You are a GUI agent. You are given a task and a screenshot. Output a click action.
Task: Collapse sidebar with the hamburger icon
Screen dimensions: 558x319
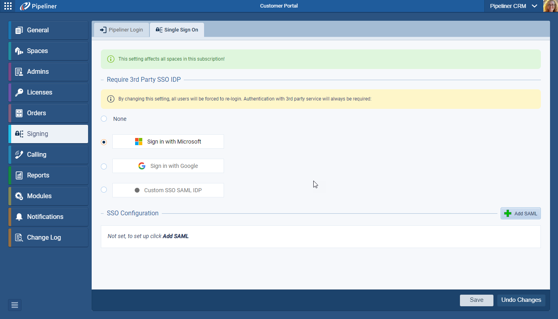[x=15, y=305]
